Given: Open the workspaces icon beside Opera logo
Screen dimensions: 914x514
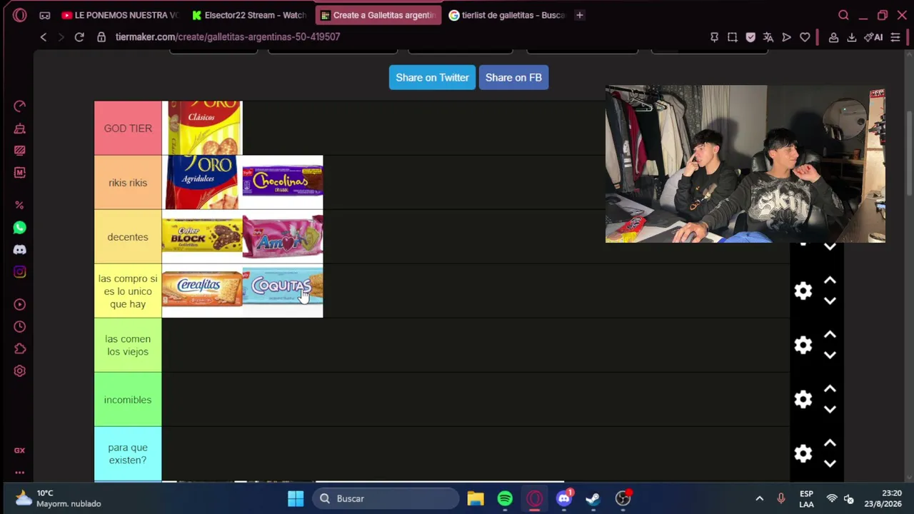Looking at the screenshot, I should click(x=45, y=15).
